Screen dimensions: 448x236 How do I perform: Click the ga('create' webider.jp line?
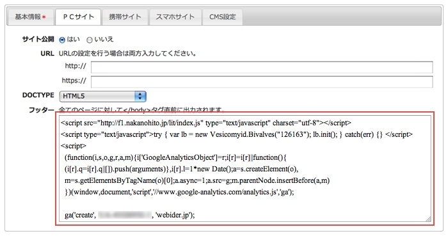click(x=130, y=215)
